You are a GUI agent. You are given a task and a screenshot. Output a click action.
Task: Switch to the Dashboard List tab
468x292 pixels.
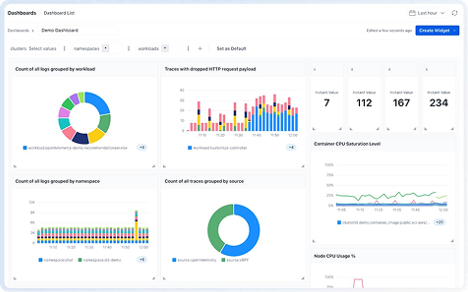59,13
